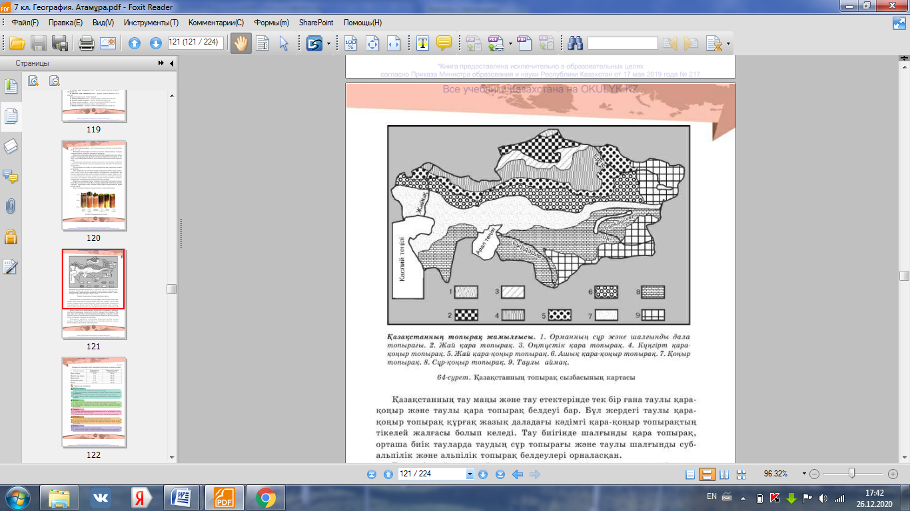
Task: Click the blue Foxit sharing icon
Action: coord(314,43)
